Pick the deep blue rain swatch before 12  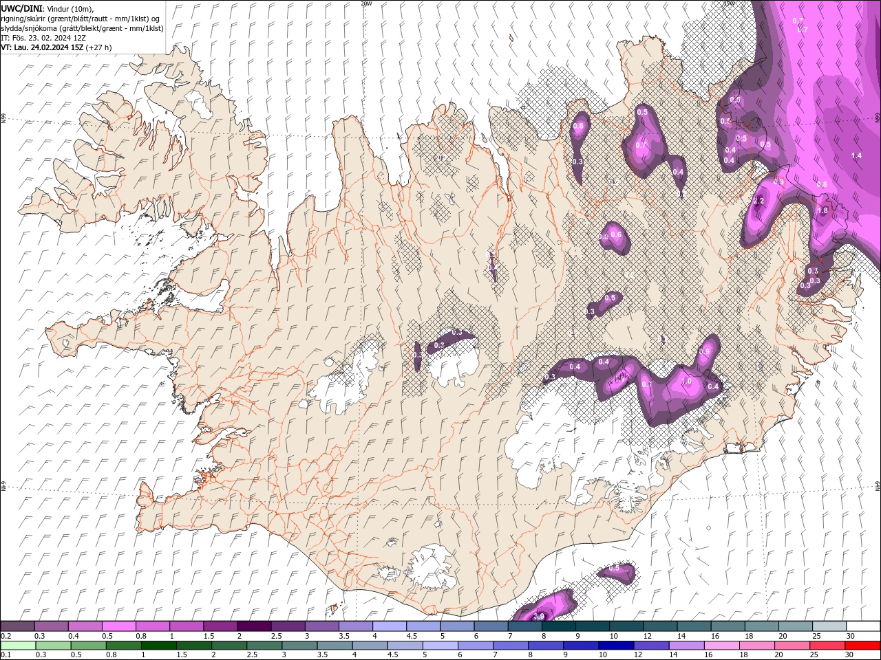(x=616, y=646)
